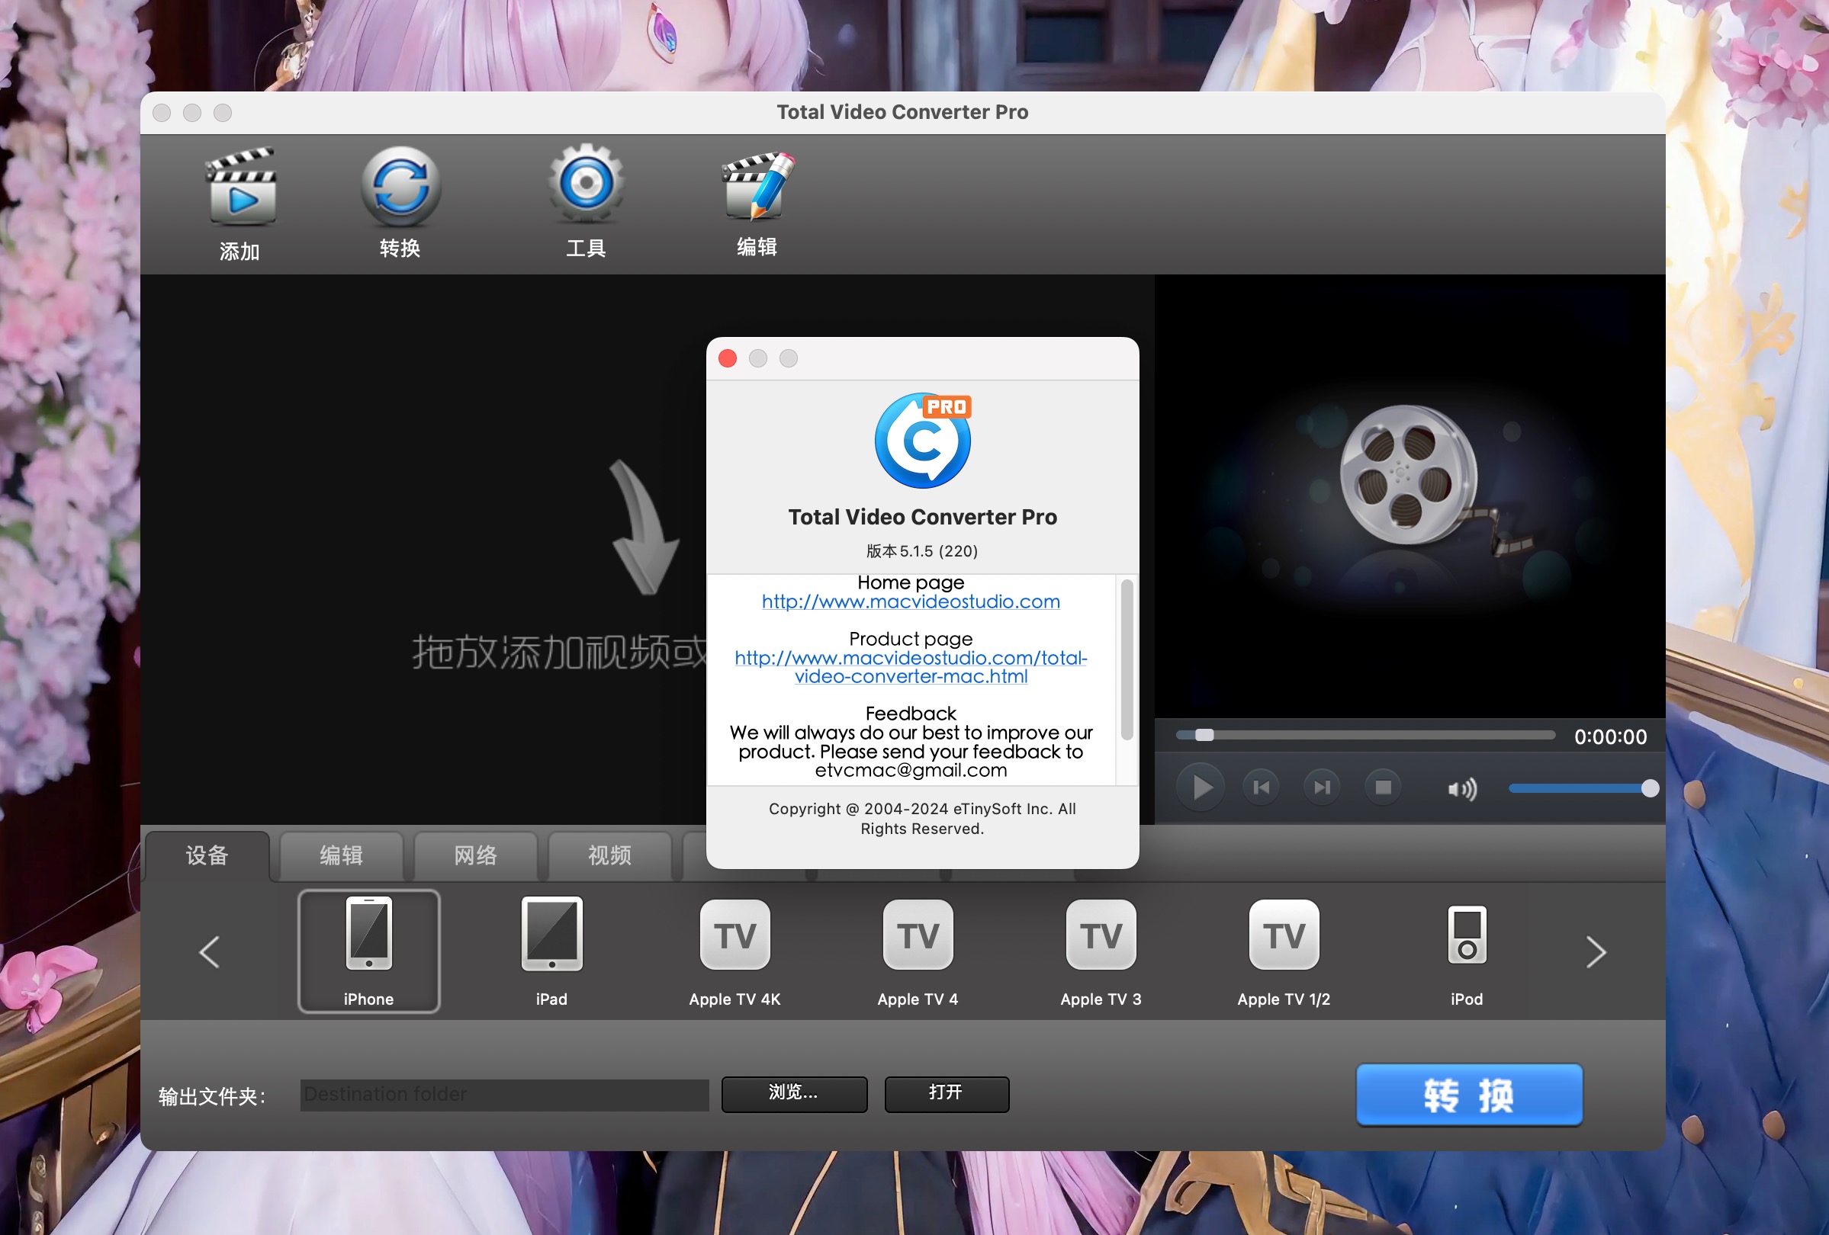Click the drop-files arrow in video list

[x=644, y=527]
